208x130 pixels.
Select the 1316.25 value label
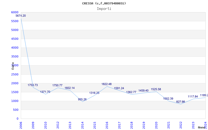point(94,93)
